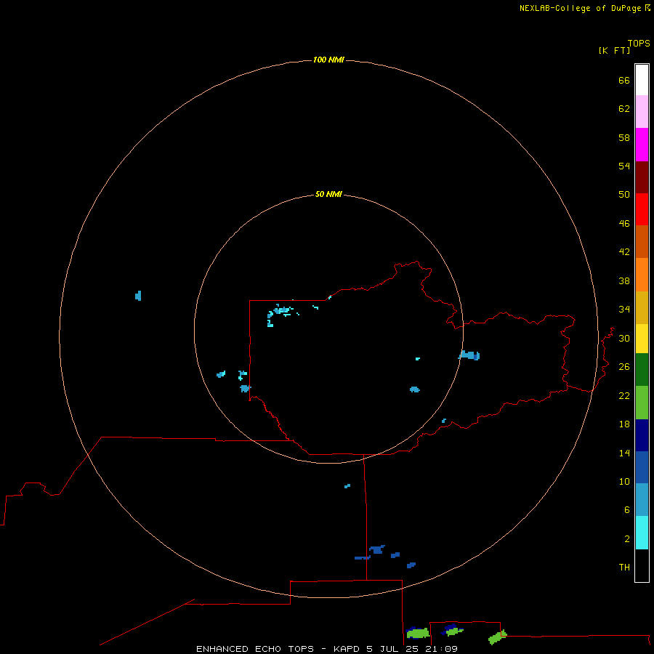The height and width of the screenshot is (654, 654).
Task: Click the white 66+ kft legend swatch
Action: pyautogui.click(x=642, y=80)
